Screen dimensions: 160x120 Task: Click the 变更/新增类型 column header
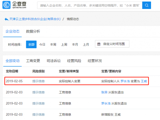pos(69,71)
